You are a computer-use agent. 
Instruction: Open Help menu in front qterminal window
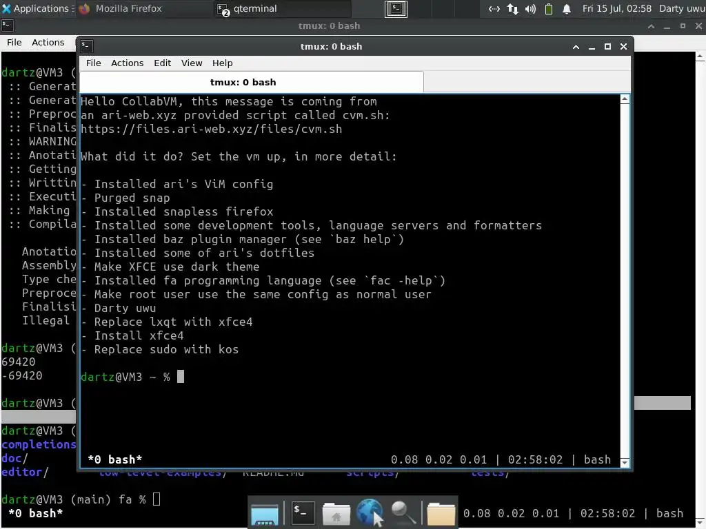pyautogui.click(x=223, y=63)
